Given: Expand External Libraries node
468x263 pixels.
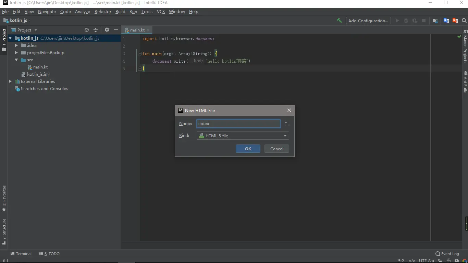Looking at the screenshot, I should (10, 81).
